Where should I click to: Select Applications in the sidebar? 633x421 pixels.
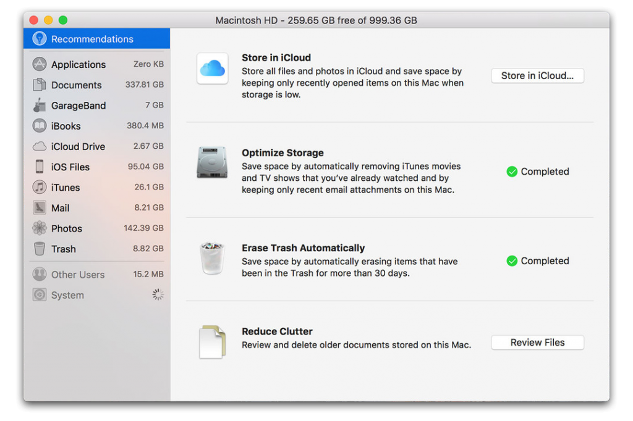click(97, 64)
